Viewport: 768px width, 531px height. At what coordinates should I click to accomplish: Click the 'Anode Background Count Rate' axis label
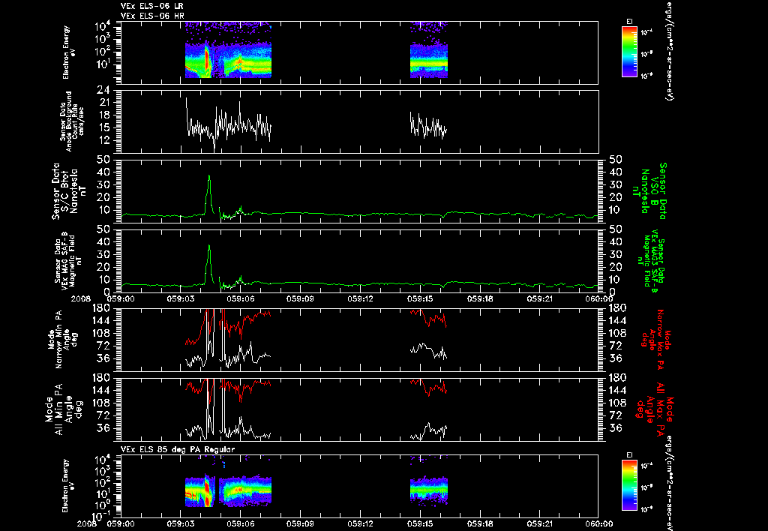(72, 121)
